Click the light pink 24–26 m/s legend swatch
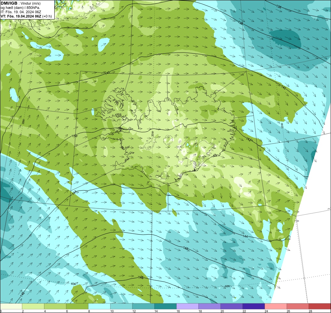This screenshot has width=331, height=313. [276, 306]
